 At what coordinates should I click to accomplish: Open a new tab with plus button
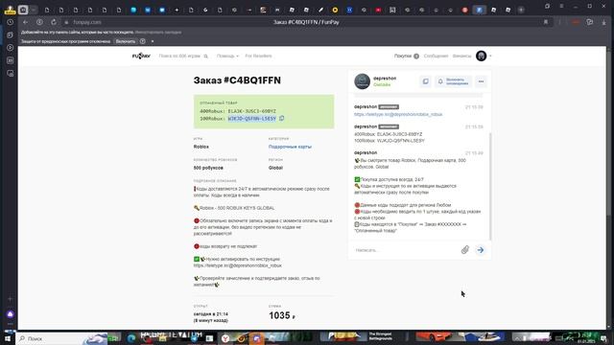click(x=521, y=10)
